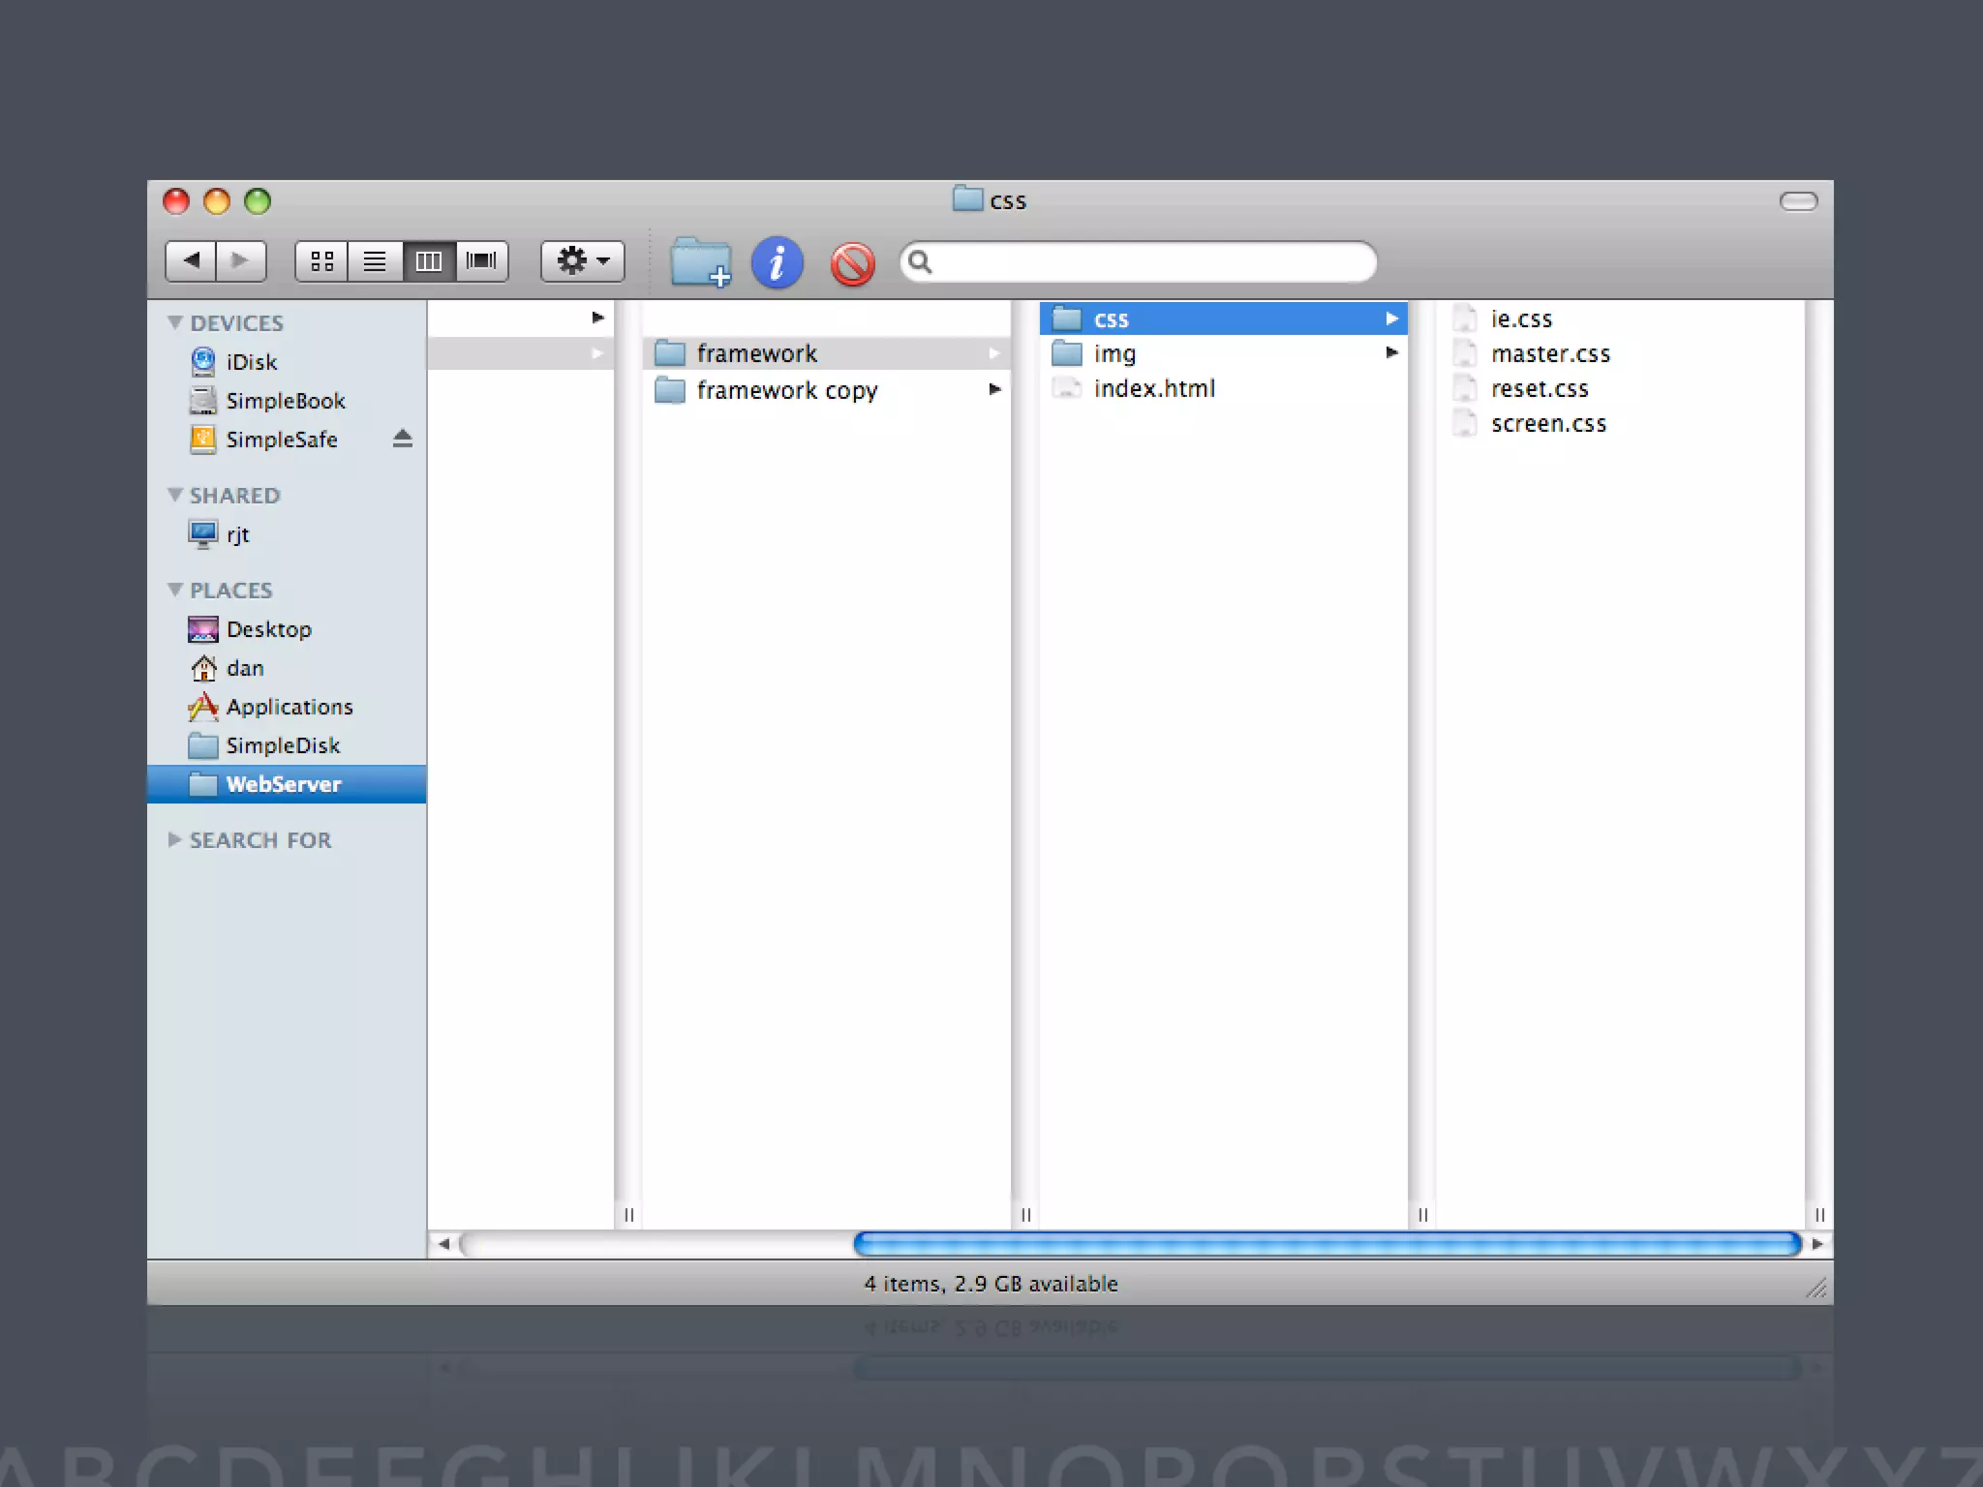Open the framework copy folder

pyautogui.click(x=786, y=390)
